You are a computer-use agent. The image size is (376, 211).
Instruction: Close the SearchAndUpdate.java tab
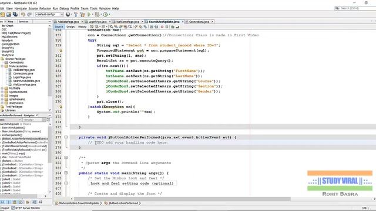[x=183, y=22]
